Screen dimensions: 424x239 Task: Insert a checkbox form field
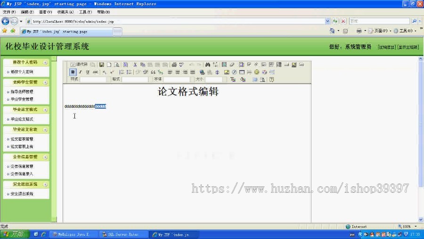[x=249, y=64]
